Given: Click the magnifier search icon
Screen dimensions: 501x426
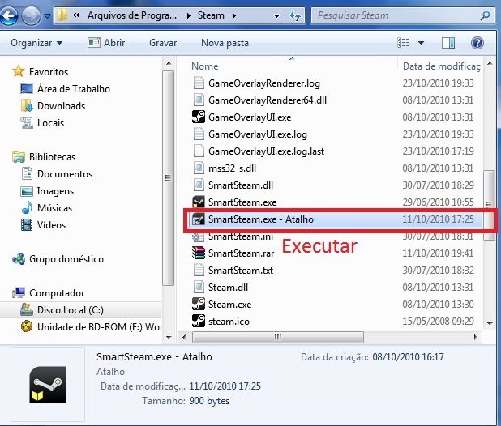Looking at the screenshot, I should tap(485, 15).
